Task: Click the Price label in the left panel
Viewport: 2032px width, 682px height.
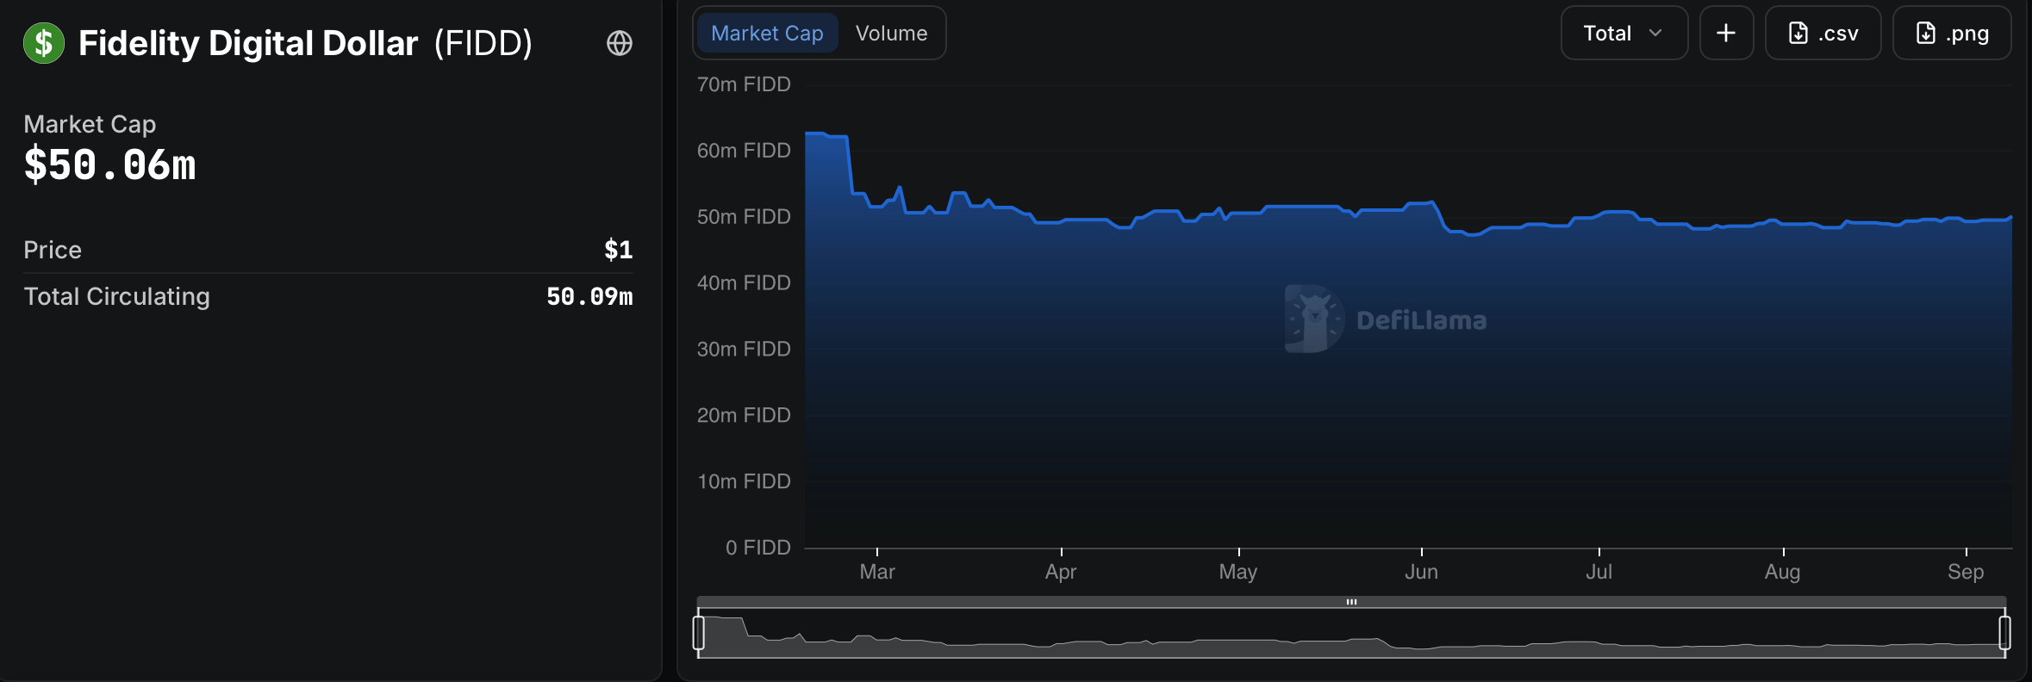Action: point(53,250)
